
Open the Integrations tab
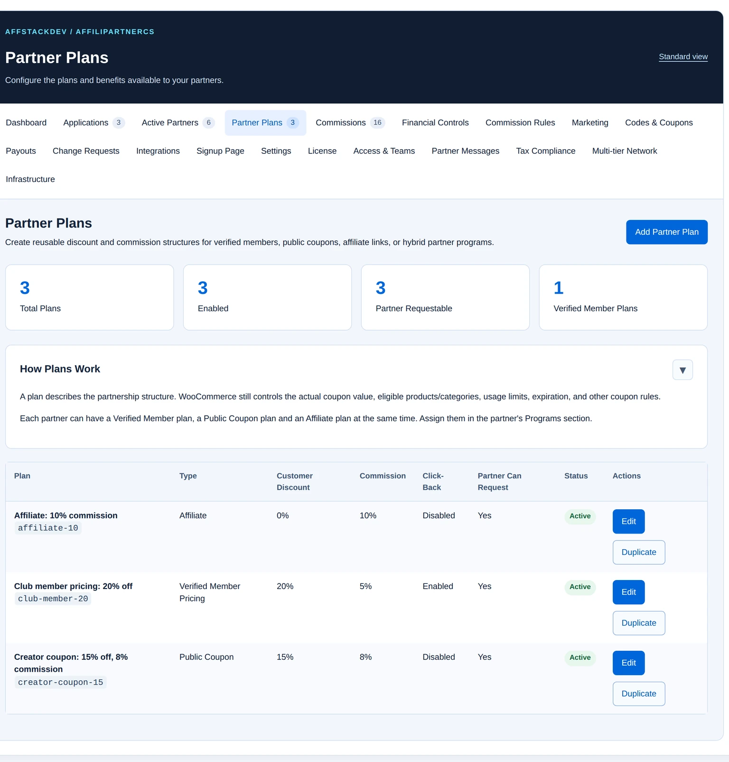coord(158,151)
